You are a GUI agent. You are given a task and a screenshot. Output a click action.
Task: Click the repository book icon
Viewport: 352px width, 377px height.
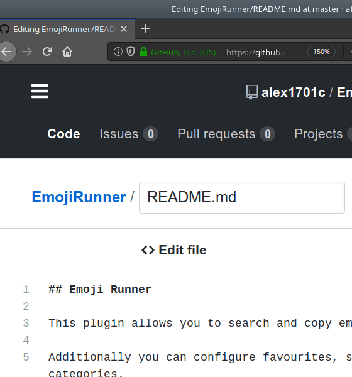point(252,92)
